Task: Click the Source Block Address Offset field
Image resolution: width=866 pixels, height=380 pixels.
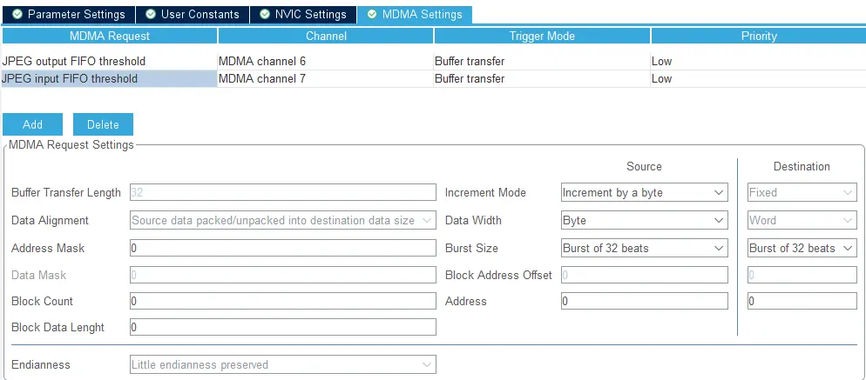Action: tap(645, 275)
